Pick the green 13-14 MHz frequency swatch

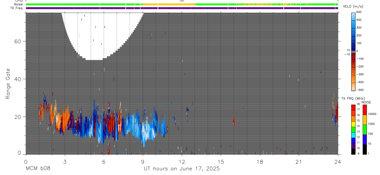coord(353,130)
